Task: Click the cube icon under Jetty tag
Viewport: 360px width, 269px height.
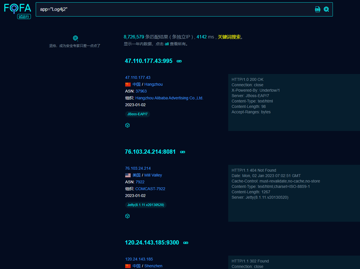Action: click(127, 216)
